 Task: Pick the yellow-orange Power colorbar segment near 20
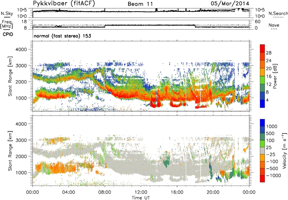[x=262, y=72]
